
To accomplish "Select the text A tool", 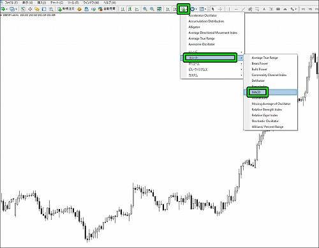I will [264, 9].
